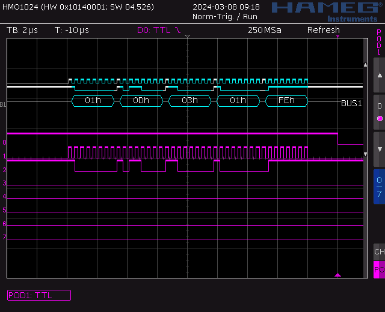Toggle the PO pod softkey

[x=379, y=270]
